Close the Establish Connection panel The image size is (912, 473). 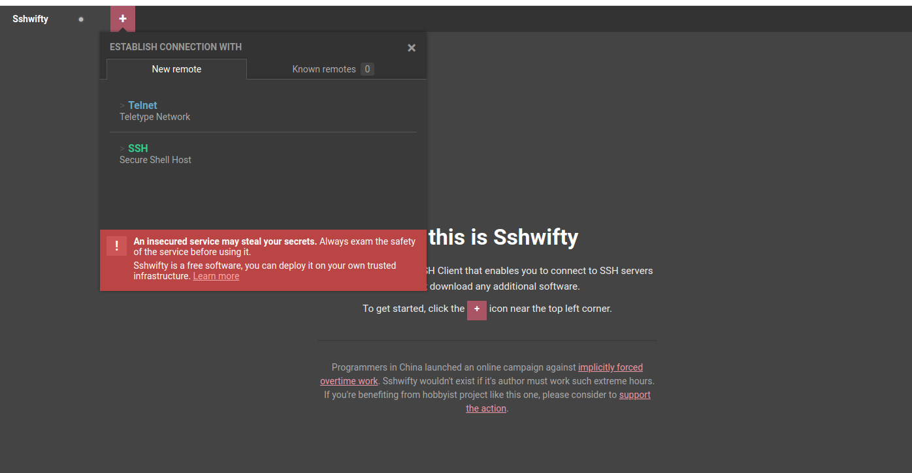coord(412,48)
